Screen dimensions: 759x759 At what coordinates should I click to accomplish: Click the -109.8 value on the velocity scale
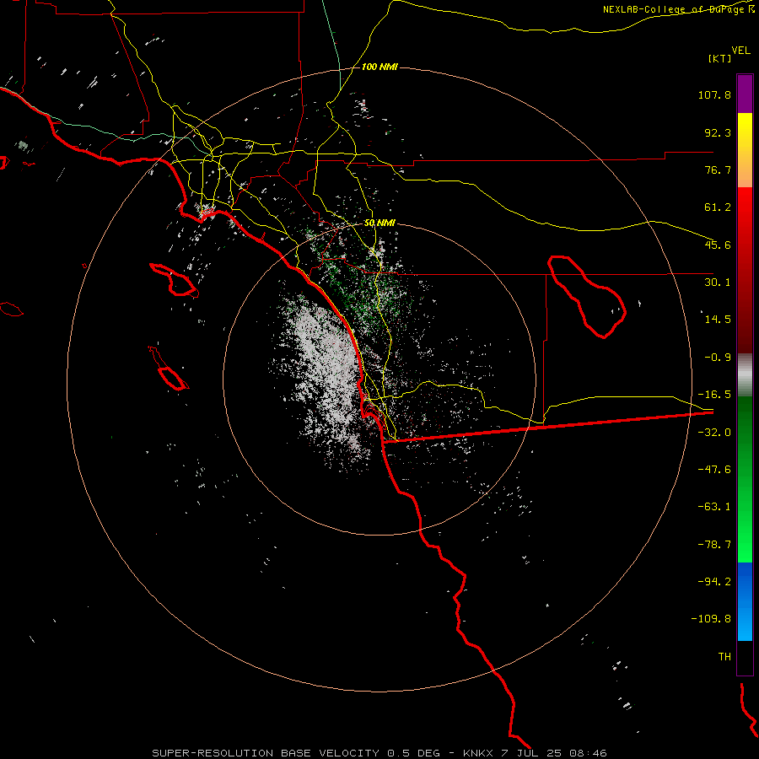(711, 619)
